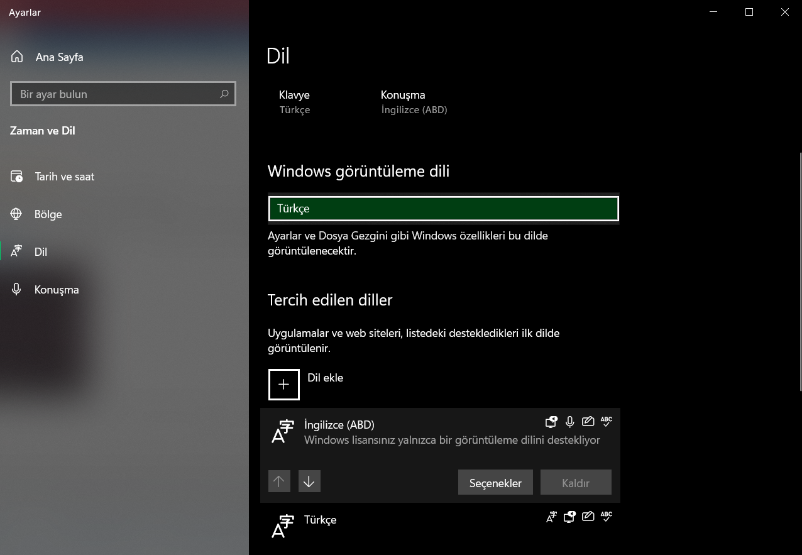Click the language glyph icon beside İngilizce (ABD)
This screenshot has width=802, height=555.
[283, 431]
